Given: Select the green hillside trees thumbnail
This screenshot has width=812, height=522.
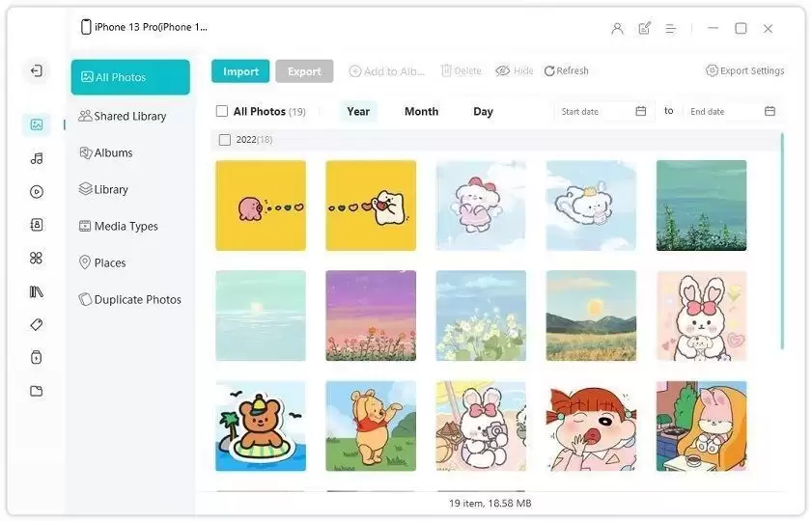Looking at the screenshot, I should (701, 206).
